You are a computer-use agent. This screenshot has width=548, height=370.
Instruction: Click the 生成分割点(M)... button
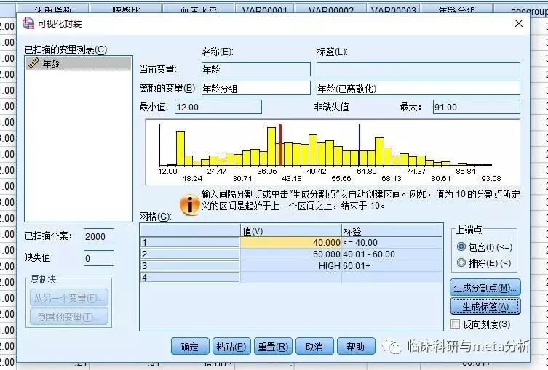485,288
